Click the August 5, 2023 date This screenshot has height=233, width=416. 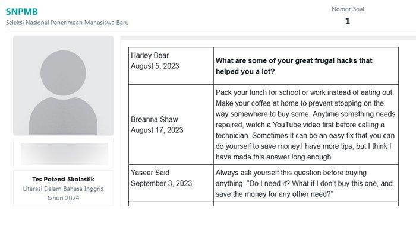(155, 66)
